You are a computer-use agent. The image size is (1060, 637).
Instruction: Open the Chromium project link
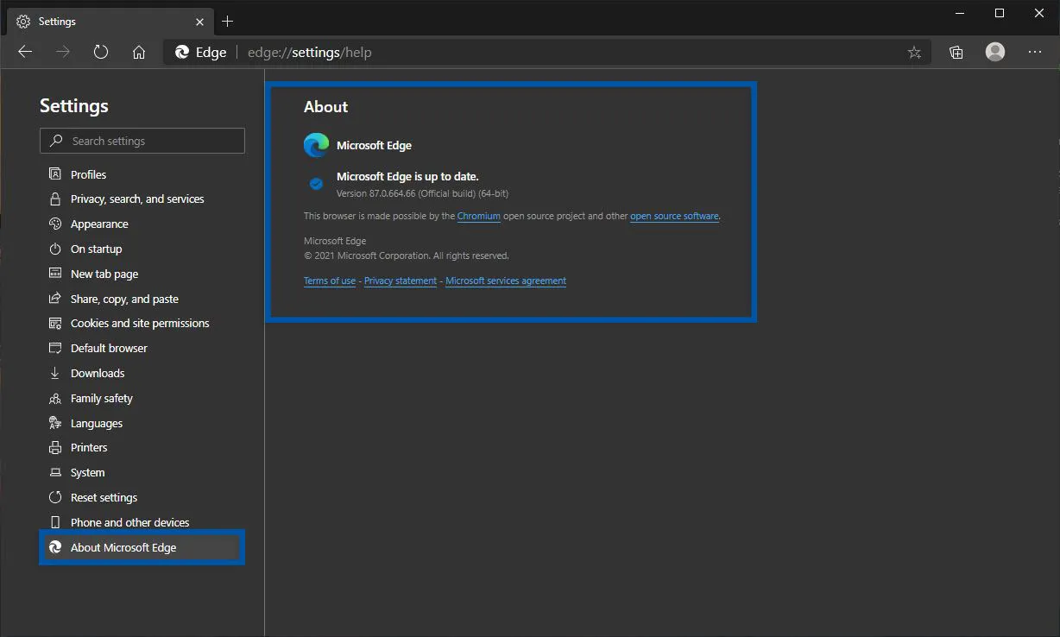coord(479,216)
